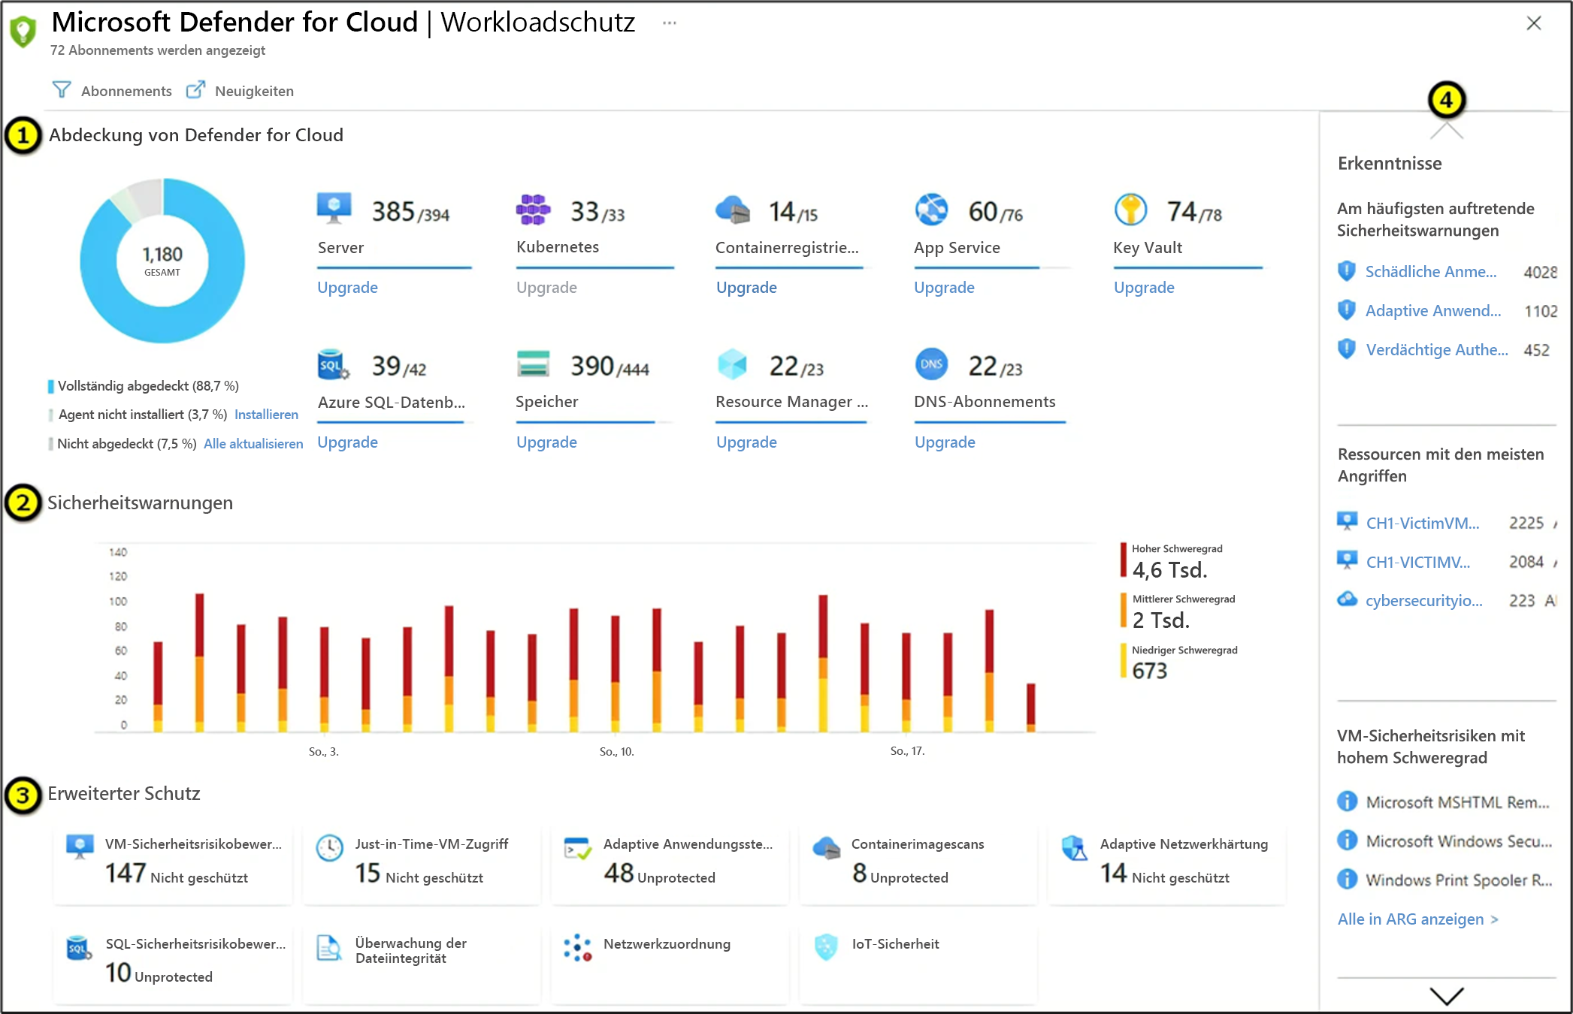Click Upgrade link under Containerregistrie

(x=746, y=287)
